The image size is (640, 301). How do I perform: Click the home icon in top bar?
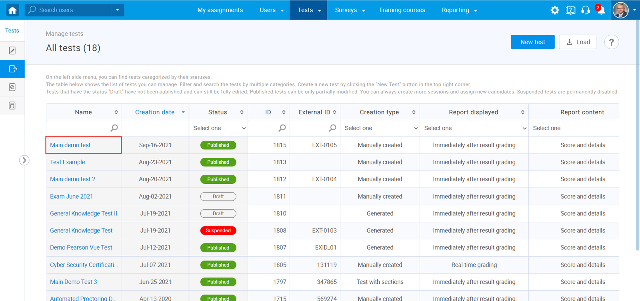(x=12, y=10)
